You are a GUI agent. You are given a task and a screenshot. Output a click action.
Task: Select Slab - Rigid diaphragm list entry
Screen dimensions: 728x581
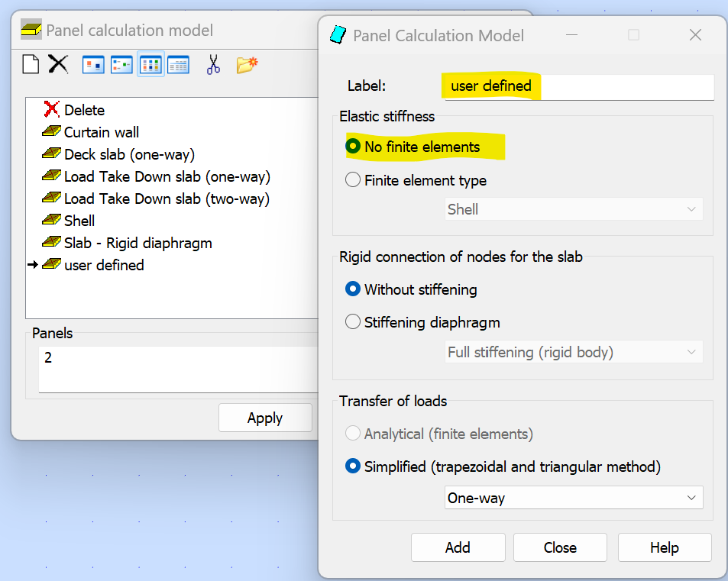point(138,243)
